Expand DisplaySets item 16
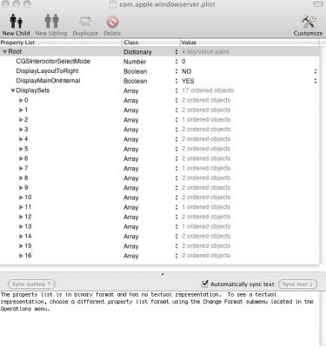Viewport: 326px width, 348px height. pos(21,256)
